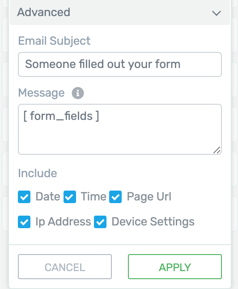Click the Date option label
The height and width of the screenshot is (289, 238).
point(48,196)
